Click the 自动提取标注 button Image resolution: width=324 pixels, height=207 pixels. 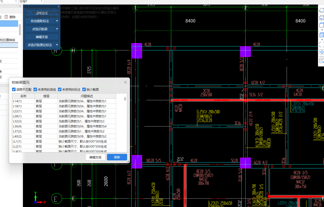[x=40, y=21]
